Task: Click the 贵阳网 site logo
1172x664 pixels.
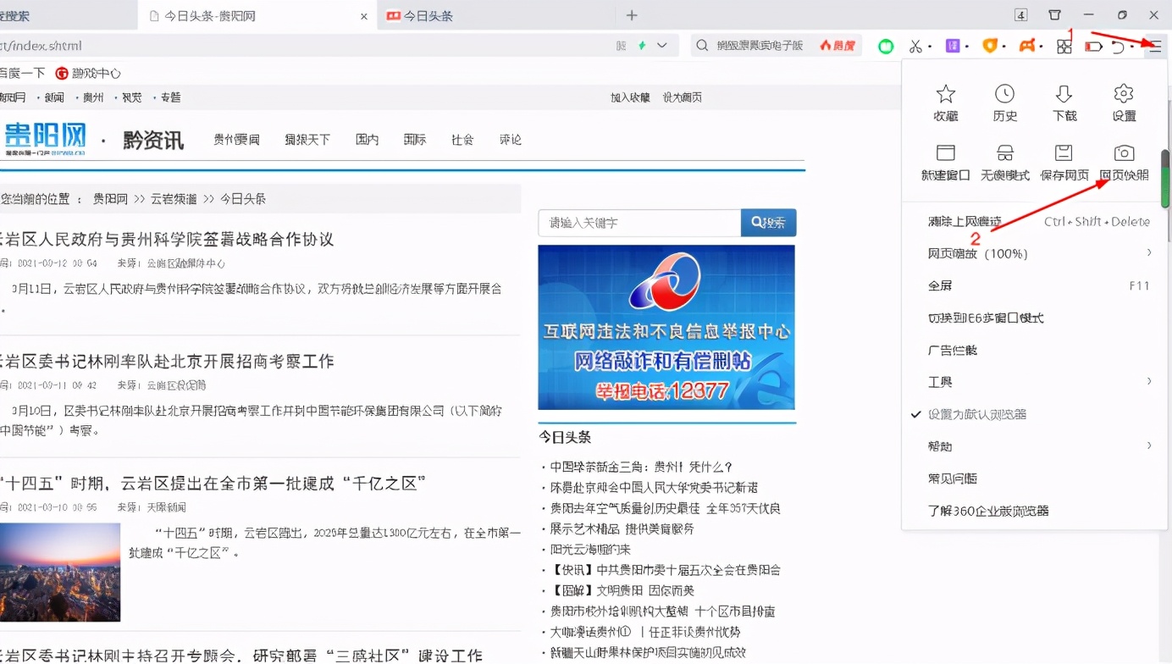Action: (44, 139)
